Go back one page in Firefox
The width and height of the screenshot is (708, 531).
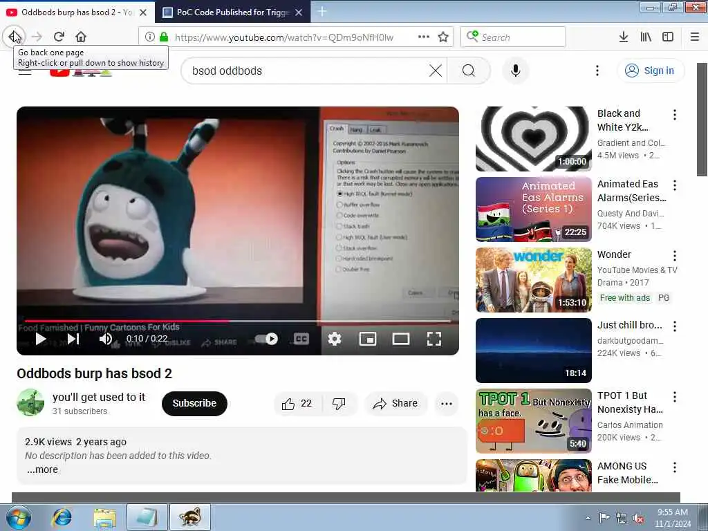tap(14, 37)
